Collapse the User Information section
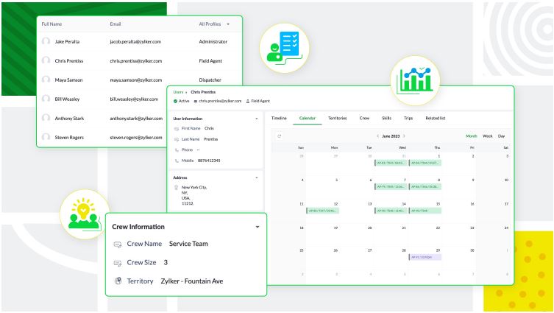The height and width of the screenshot is (313, 554). point(257,119)
